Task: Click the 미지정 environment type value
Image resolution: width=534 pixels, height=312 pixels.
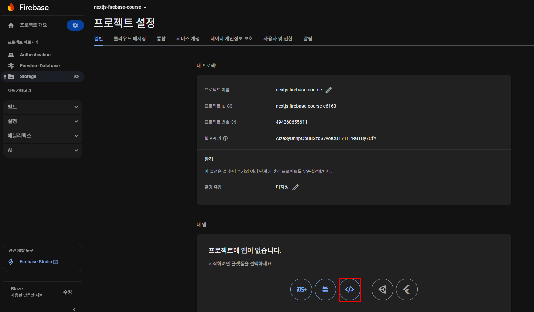Action: click(282, 187)
